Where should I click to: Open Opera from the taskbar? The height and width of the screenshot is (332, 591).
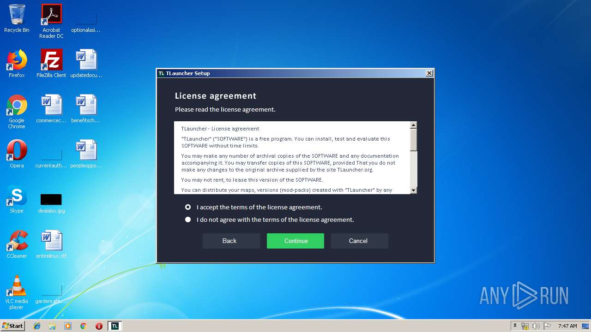(99, 326)
